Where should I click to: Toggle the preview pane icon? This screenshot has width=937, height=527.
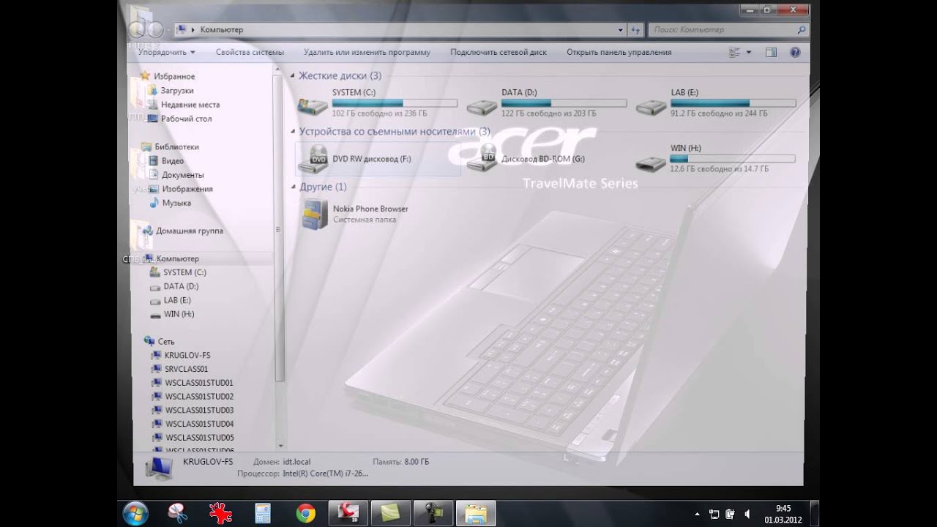pos(771,52)
